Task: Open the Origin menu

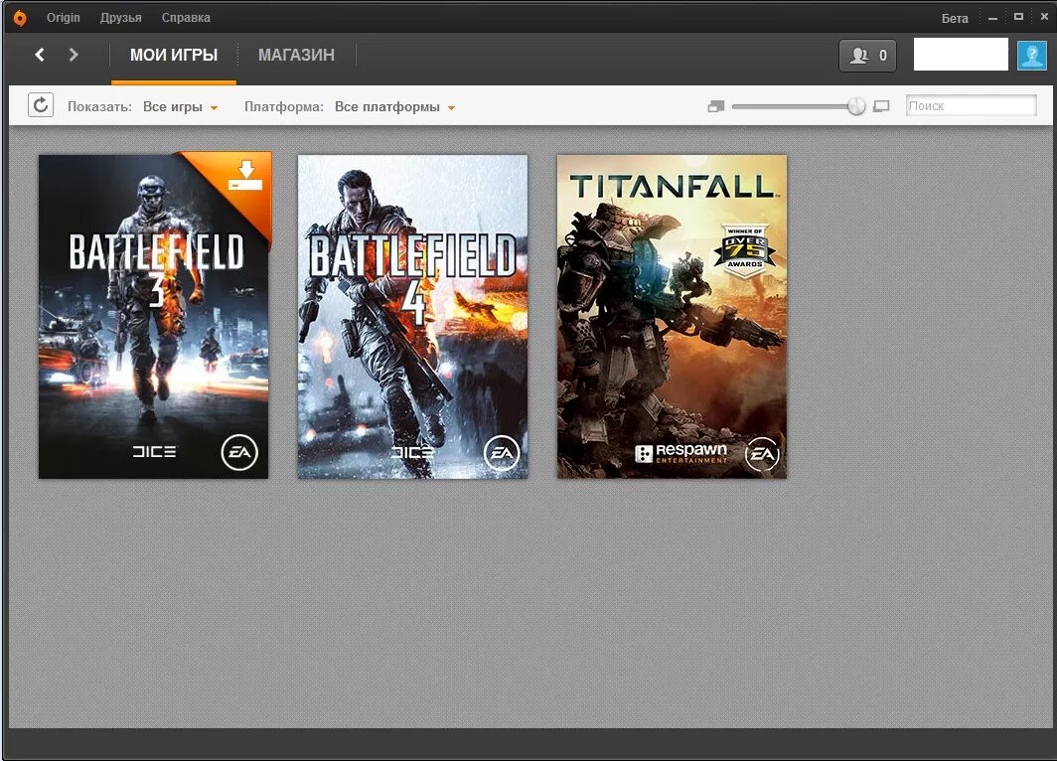Action: coord(63,18)
